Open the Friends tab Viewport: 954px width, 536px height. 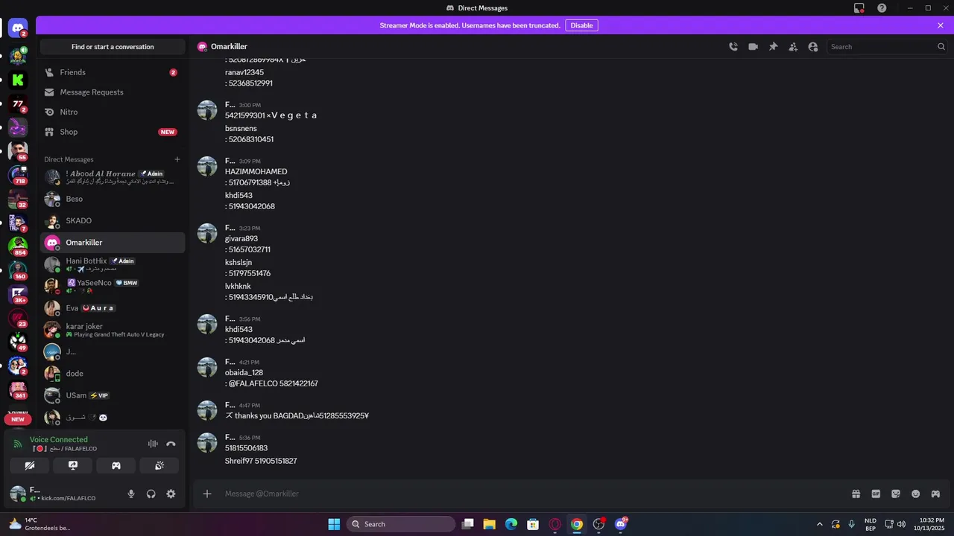(x=113, y=72)
